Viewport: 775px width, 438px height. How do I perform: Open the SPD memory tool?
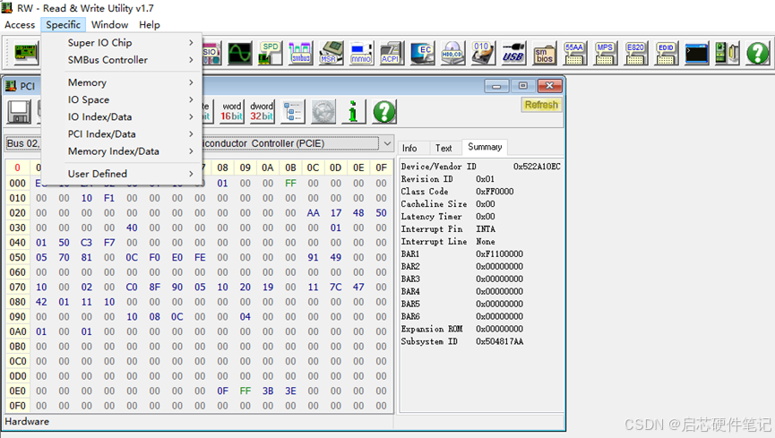pyautogui.click(x=270, y=54)
